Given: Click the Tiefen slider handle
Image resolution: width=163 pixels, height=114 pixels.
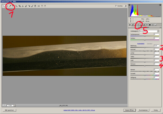Looking at the screenshot, I should [145, 58].
